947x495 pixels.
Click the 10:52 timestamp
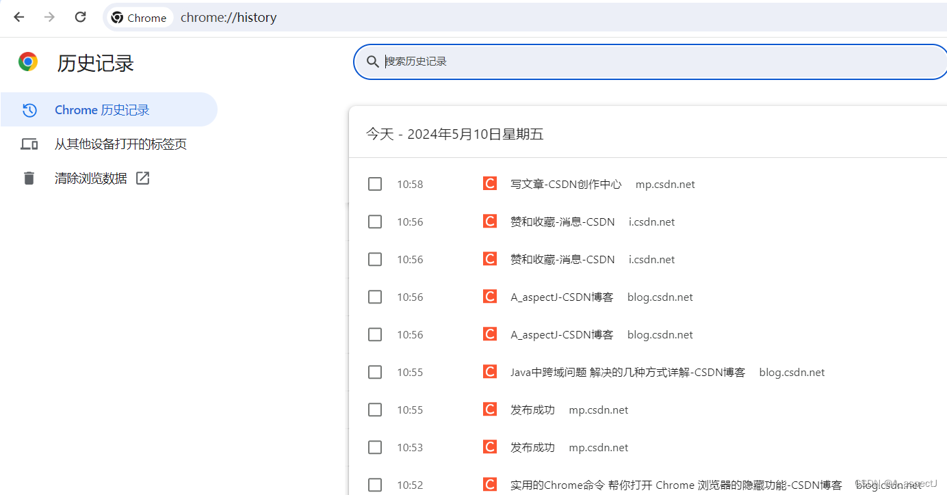[410, 485]
